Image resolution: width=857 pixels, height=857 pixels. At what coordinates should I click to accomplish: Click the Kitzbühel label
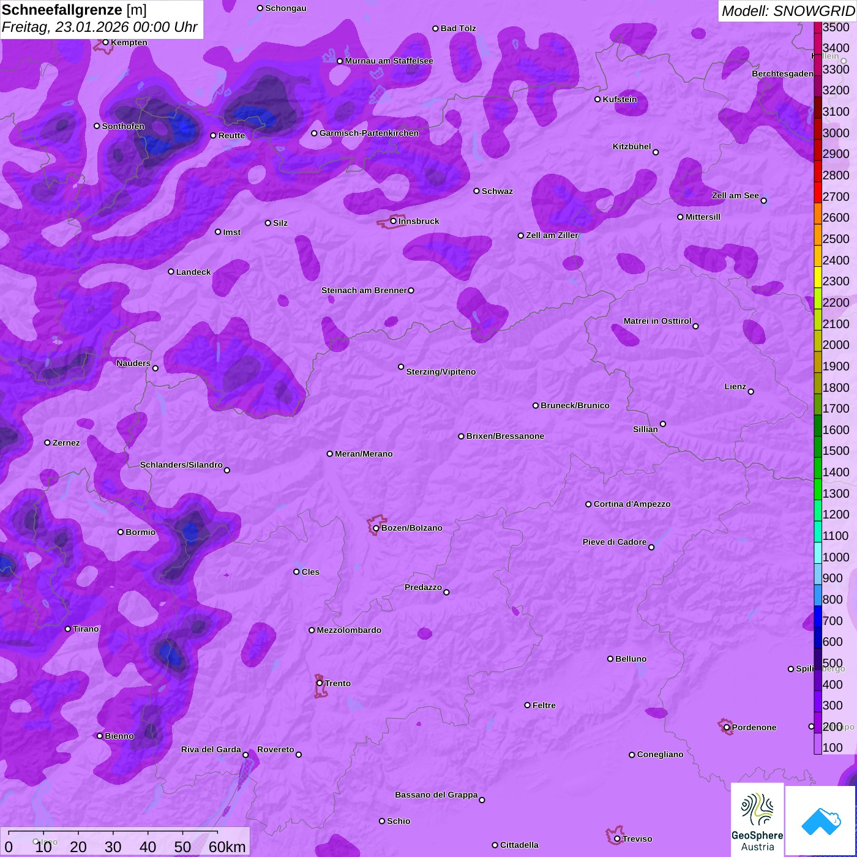[632, 146]
